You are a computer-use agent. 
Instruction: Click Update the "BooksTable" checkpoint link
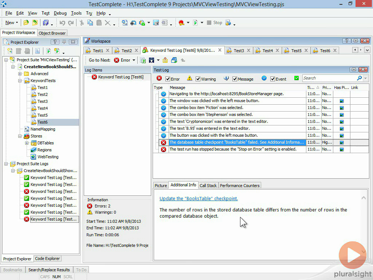[x=199, y=199]
